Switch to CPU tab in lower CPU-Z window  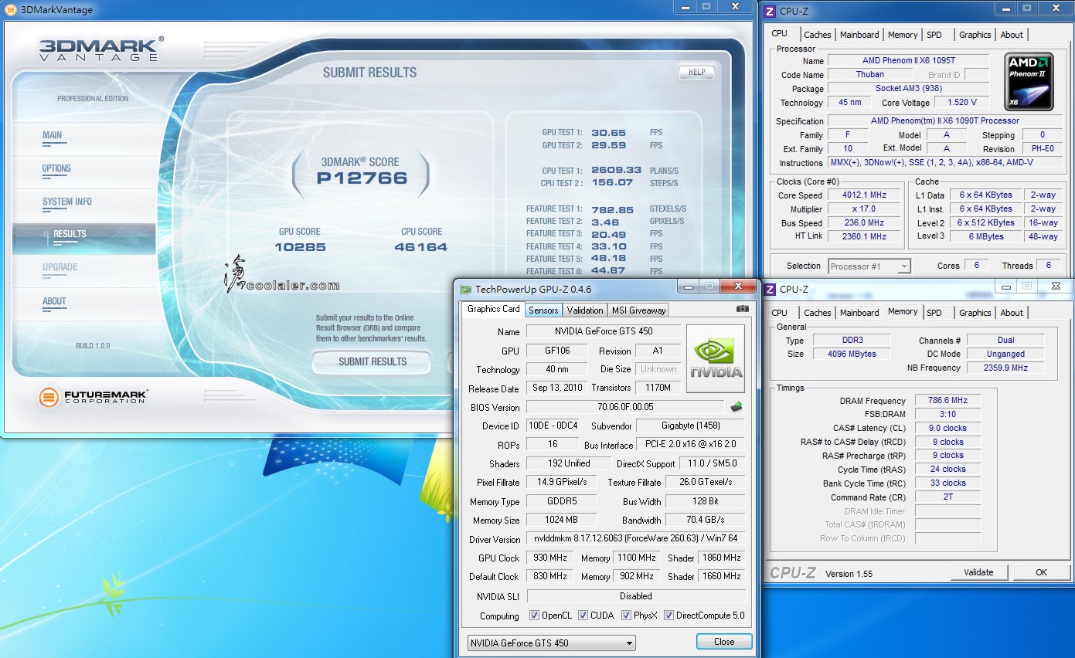(780, 313)
